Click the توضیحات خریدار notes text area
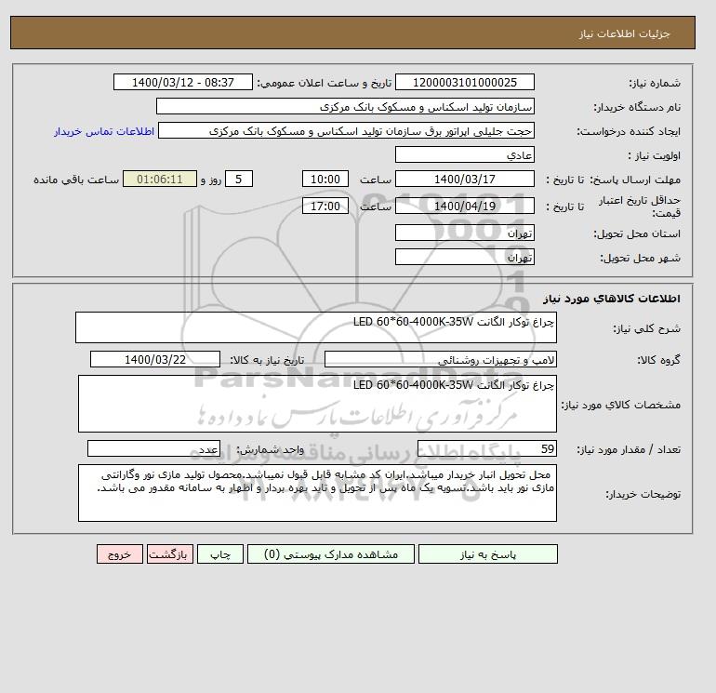Image resolution: width=716 pixels, height=693 pixels. pyautogui.click(x=317, y=493)
